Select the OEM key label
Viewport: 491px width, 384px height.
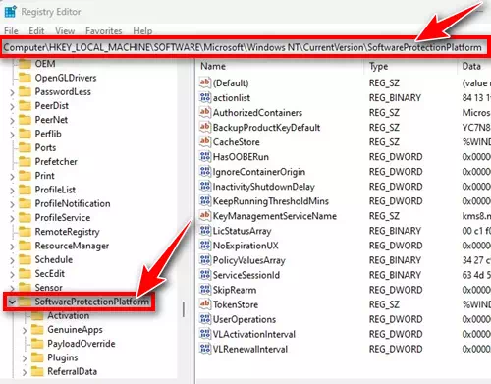pos(45,63)
